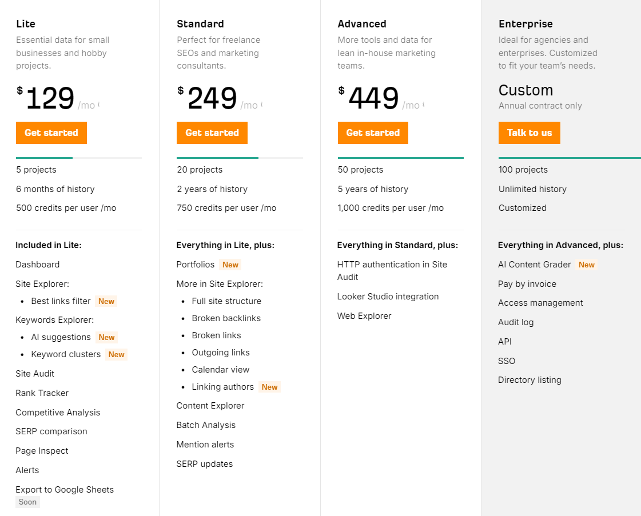Select SSO in the Enterprise feature list
Screen dimensions: 641x516
[x=506, y=361]
